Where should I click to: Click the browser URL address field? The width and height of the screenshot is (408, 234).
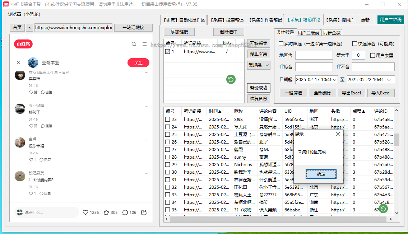tap(74, 28)
